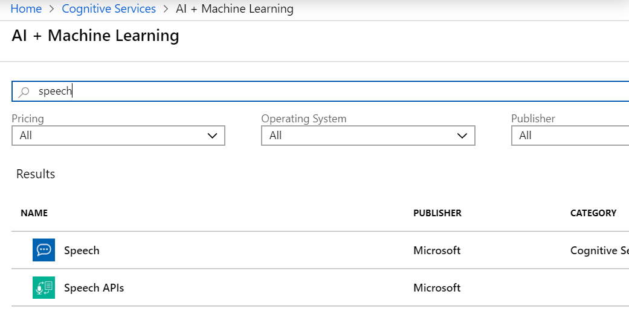The height and width of the screenshot is (309, 629).
Task: Expand the Operating System filter dropdown
Action: point(367,136)
